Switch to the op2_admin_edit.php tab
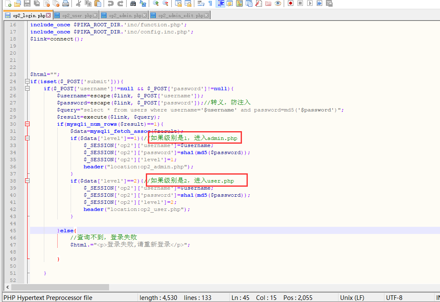The width and height of the screenshot is (440, 302). click(x=180, y=15)
